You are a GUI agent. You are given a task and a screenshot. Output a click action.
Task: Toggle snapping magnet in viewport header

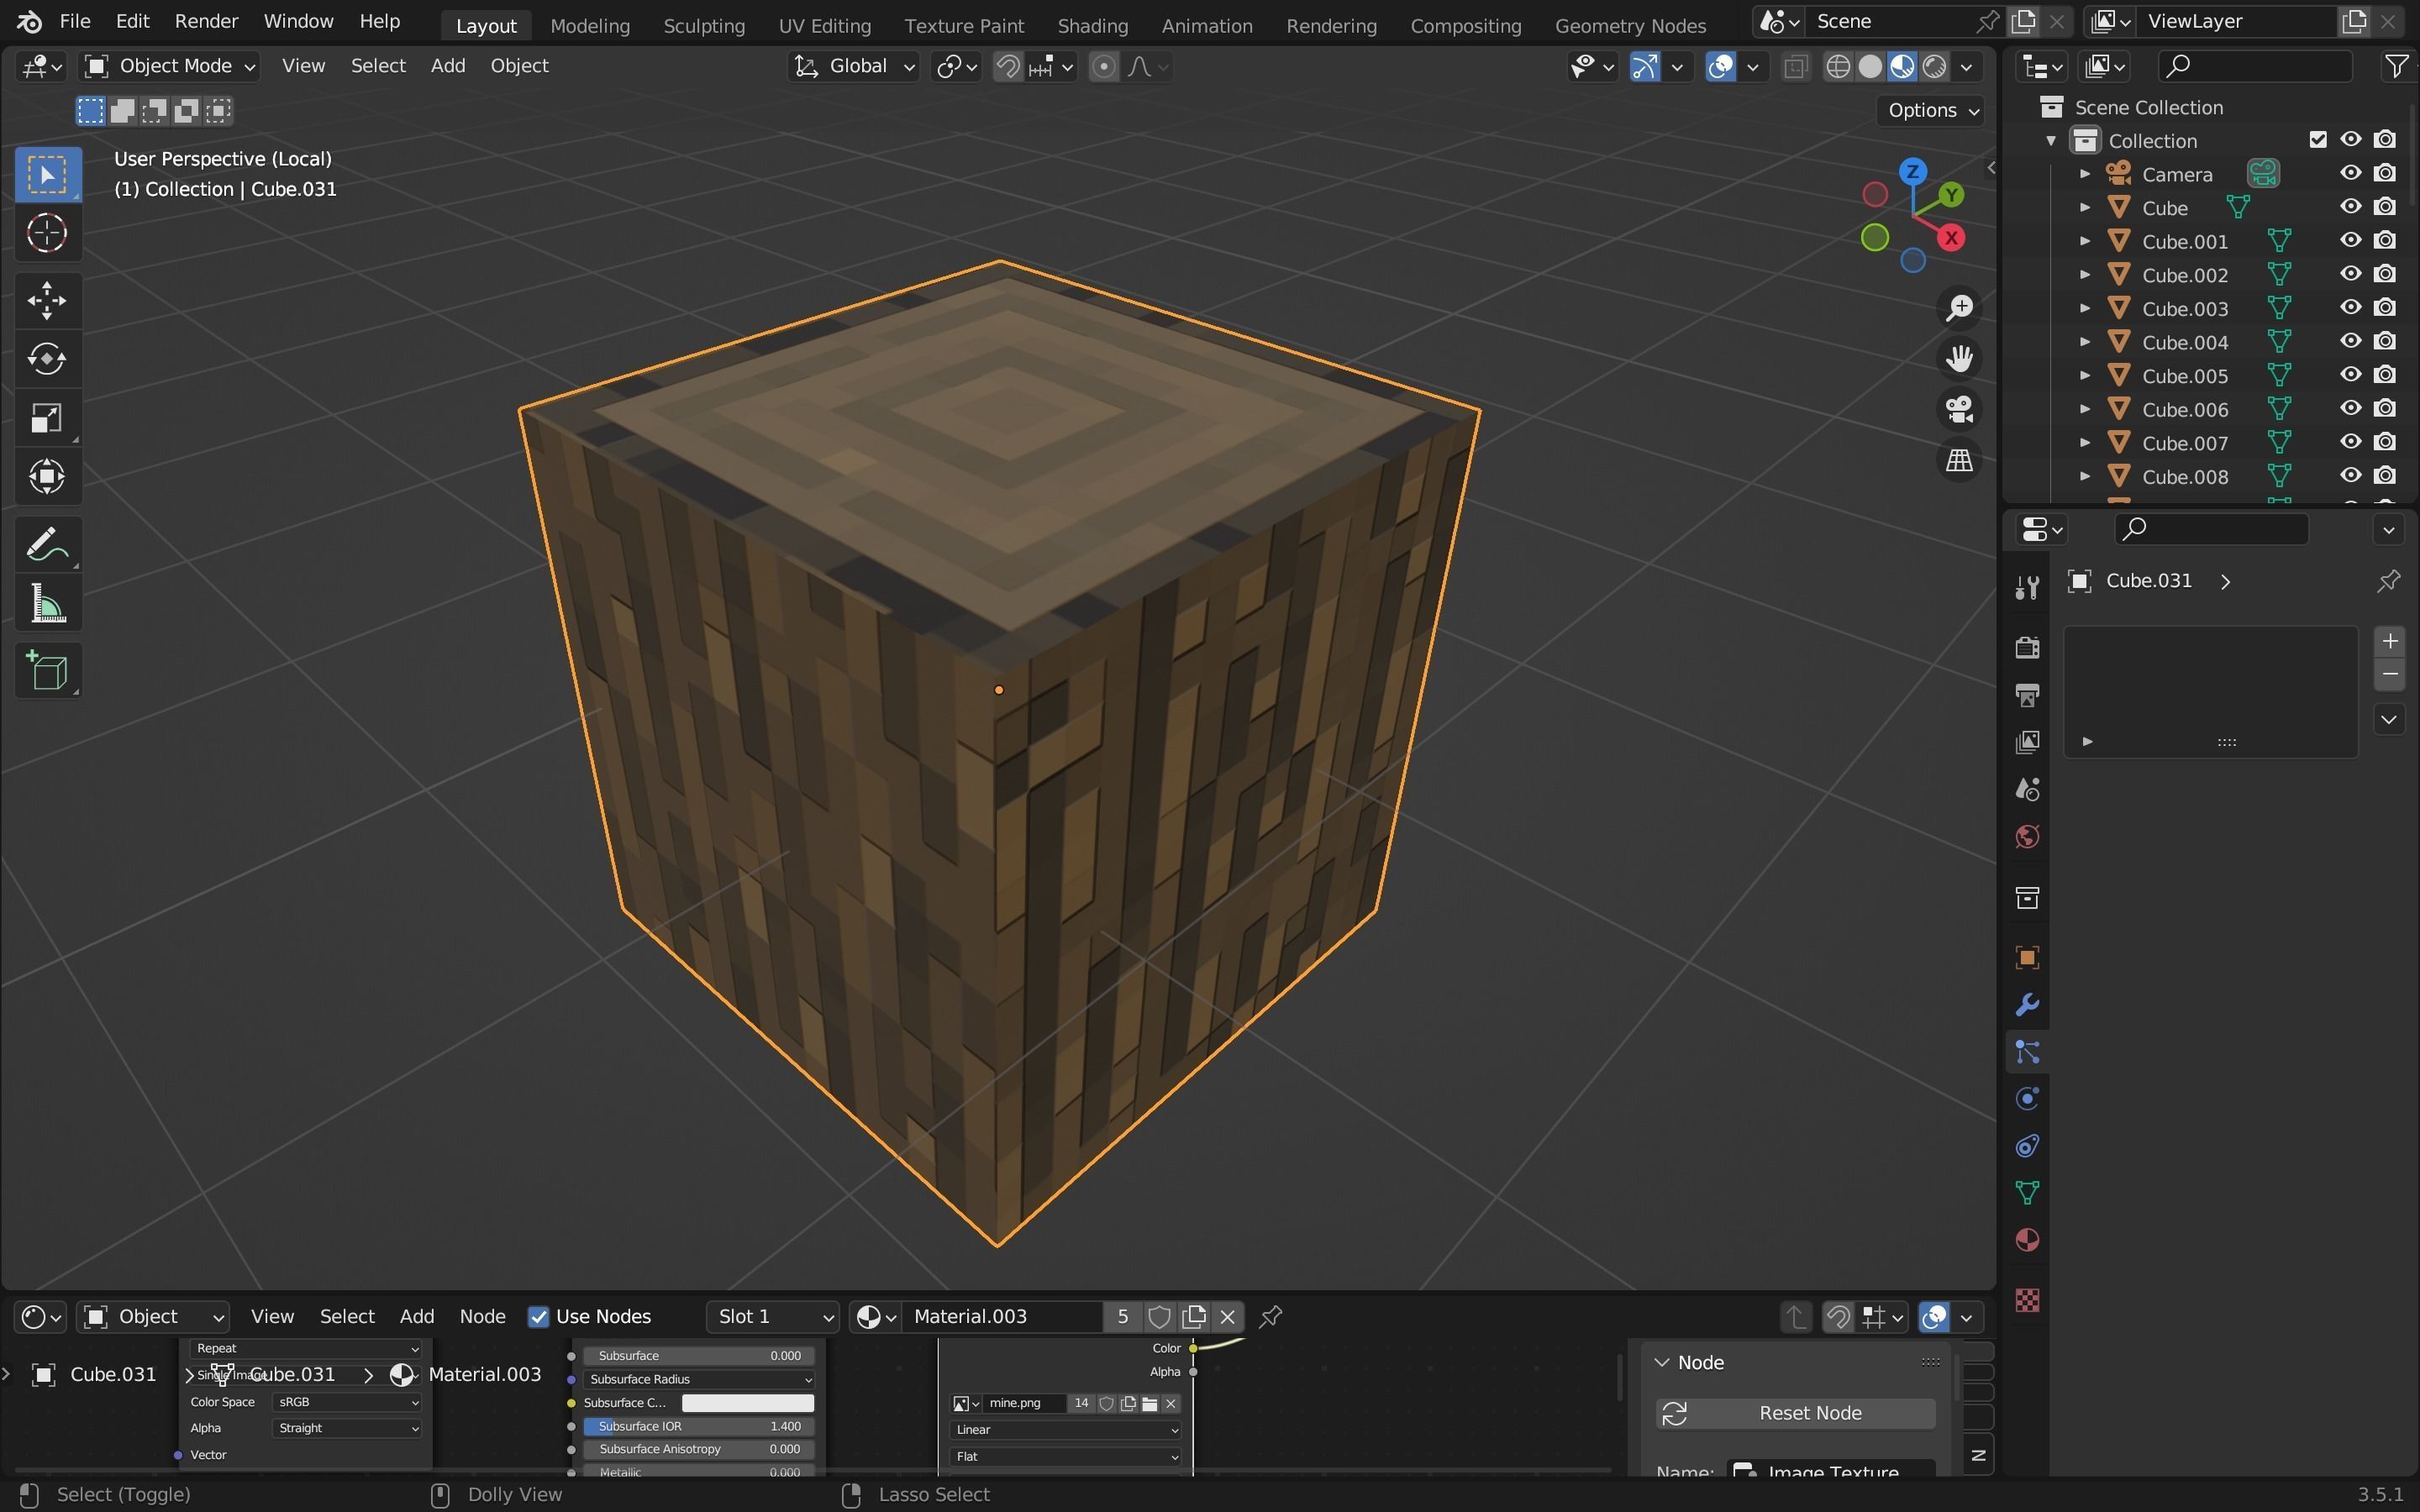click(x=1008, y=67)
